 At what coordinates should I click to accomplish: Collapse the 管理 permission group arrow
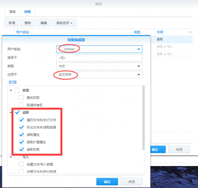[11, 90]
